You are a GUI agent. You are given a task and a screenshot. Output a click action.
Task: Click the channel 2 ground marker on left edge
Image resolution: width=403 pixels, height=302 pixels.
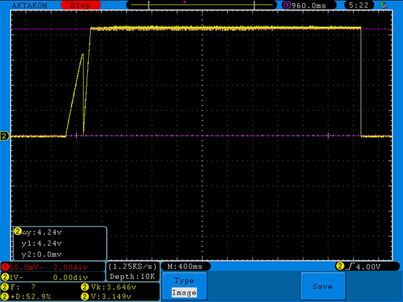tap(5, 136)
